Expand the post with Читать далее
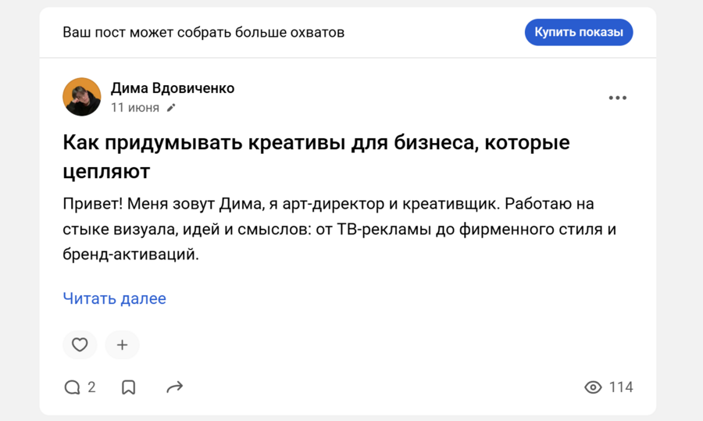 click(114, 298)
